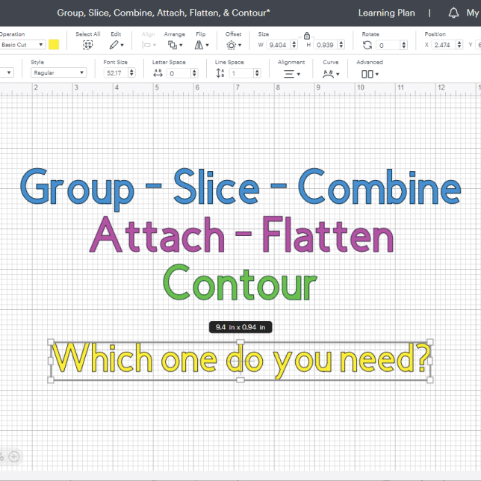Open the notifications bell
The image size is (481, 481).
(453, 13)
